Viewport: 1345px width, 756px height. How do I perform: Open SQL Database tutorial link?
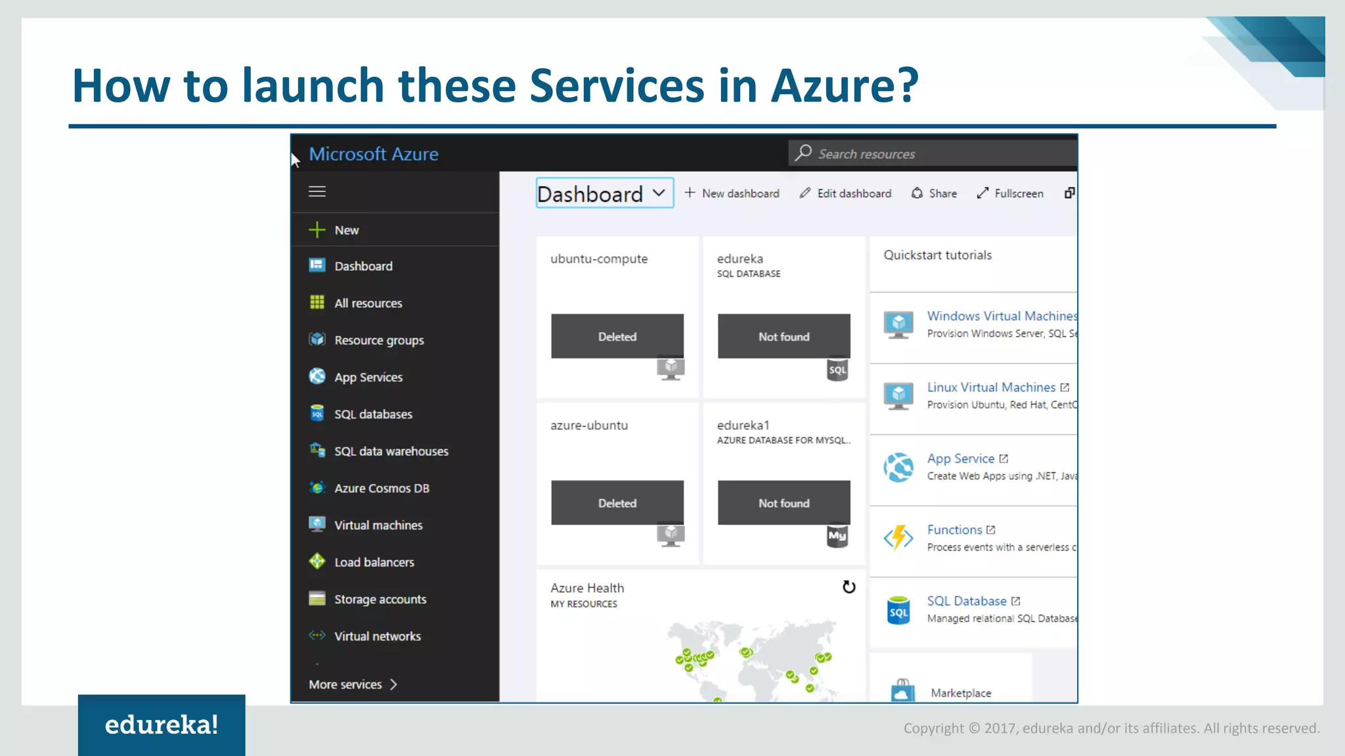(x=967, y=600)
